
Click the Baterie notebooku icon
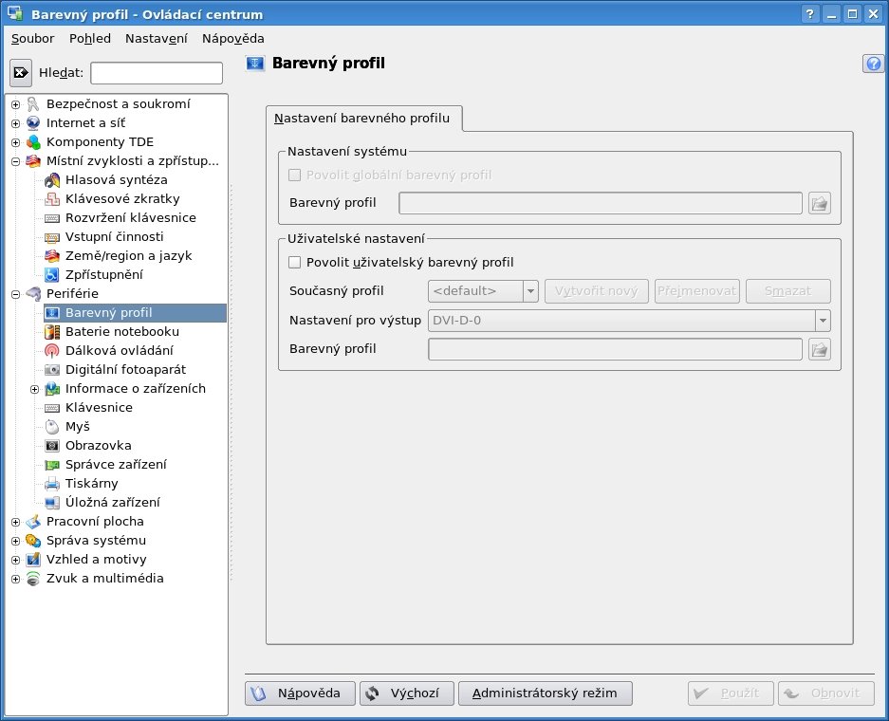pos(52,332)
